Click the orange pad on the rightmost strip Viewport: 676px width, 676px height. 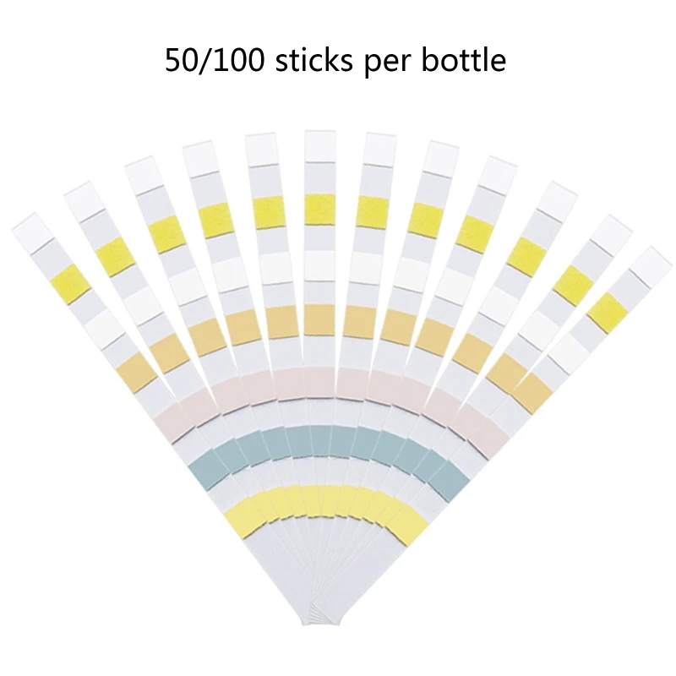tap(532, 393)
